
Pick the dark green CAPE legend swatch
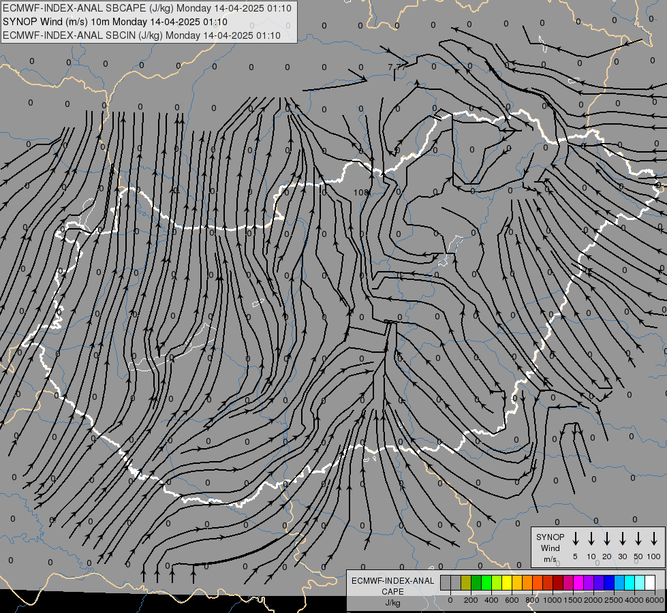point(476,582)
